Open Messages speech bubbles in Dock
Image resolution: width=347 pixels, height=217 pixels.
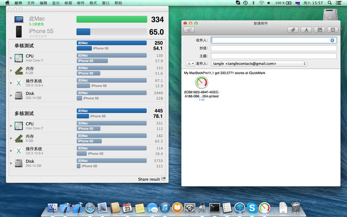pos(152,208)
